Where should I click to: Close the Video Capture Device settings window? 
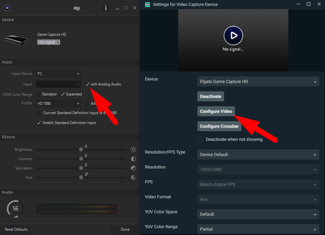click(319, 4)
